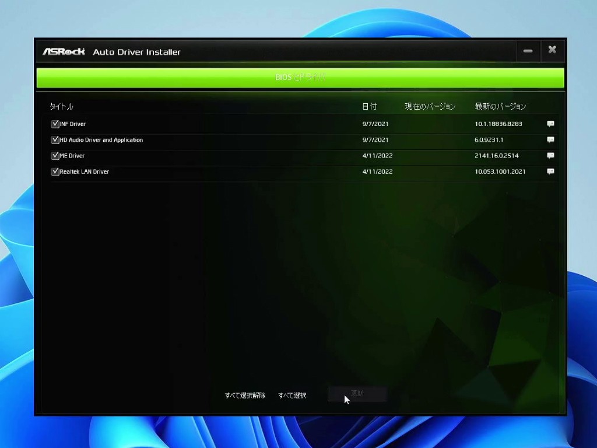Image resolution: width=597 pixels, height=448 pixels.
Task: Click version 10.053.1001.2021
Action: [x=500, y=171]
